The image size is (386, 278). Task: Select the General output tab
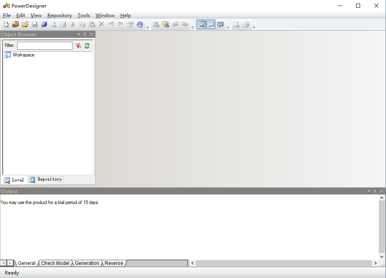click(27, 263)
